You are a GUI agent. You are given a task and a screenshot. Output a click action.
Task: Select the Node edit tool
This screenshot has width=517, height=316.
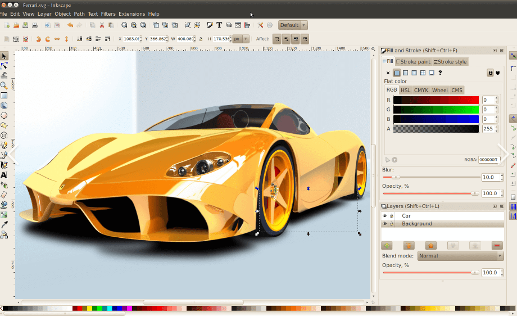[x=4, y=66]
